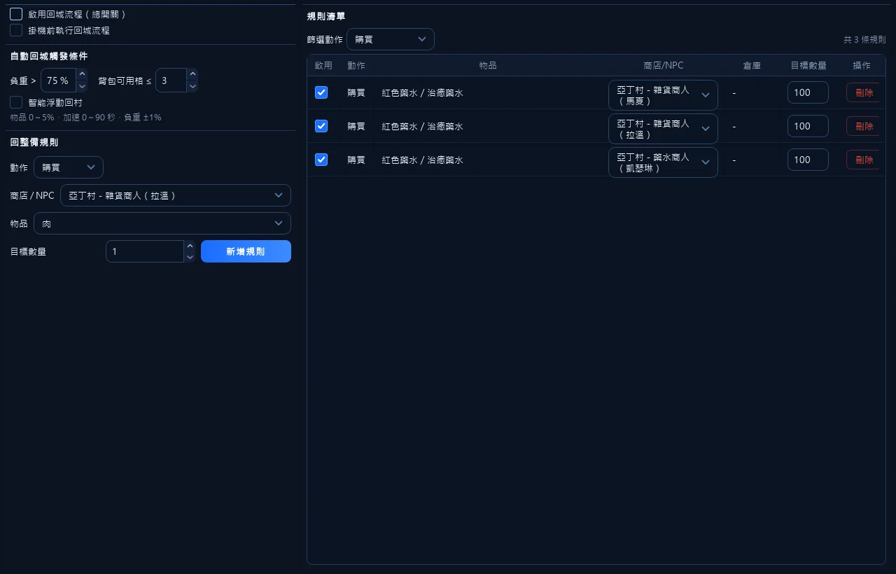Enable 啟用回城流程 (總開關) checkbox

pyautogui.click(x=16, y=14)
